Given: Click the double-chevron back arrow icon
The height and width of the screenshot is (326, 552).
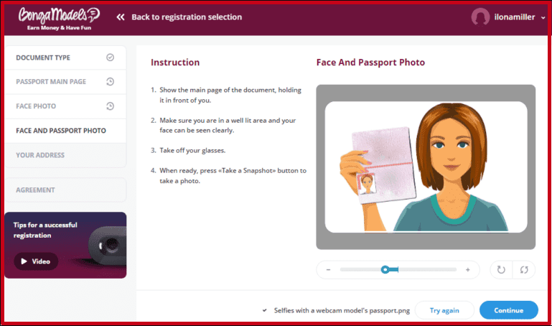Looking at the screenshot, I should 121,17.
